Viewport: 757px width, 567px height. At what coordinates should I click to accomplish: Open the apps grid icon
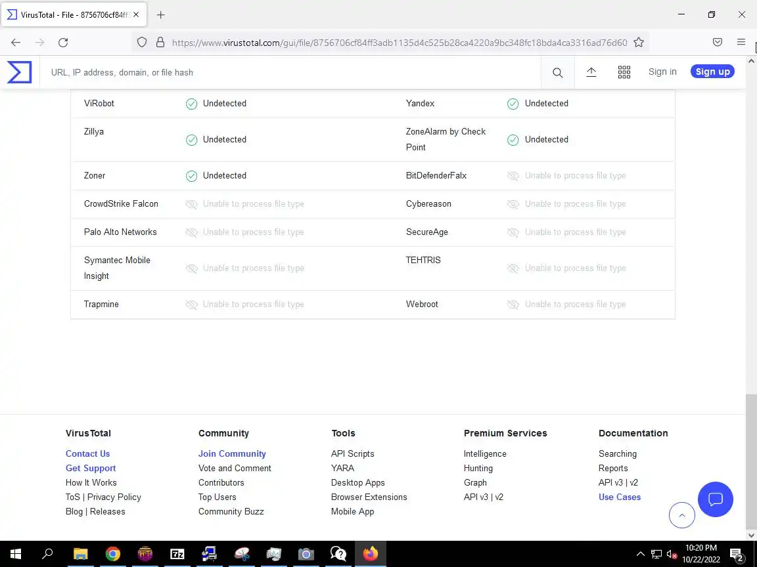pos(624,72)
